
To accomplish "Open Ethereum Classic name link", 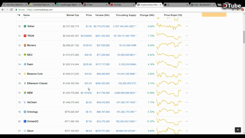I will [x=38, y=84].
